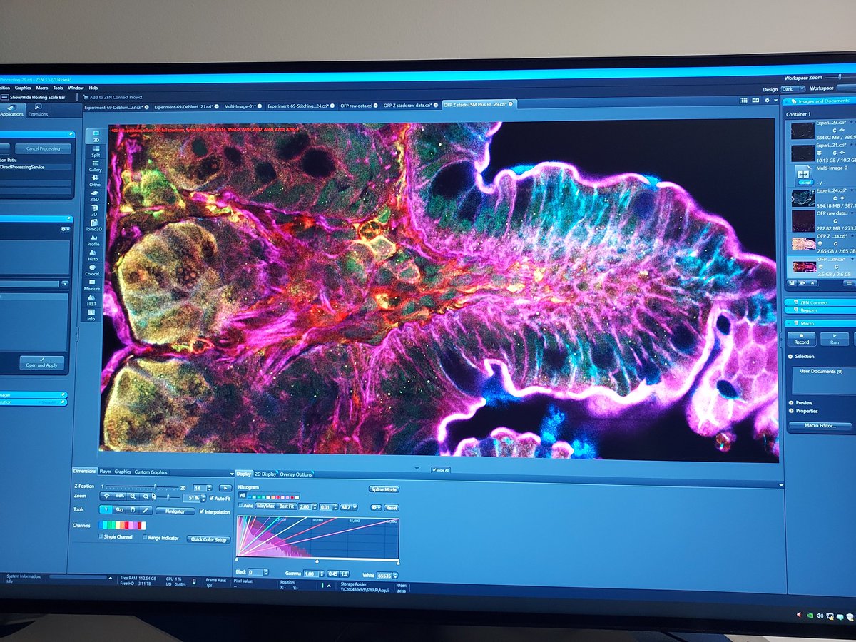Open the Histo view

point(93,255)
